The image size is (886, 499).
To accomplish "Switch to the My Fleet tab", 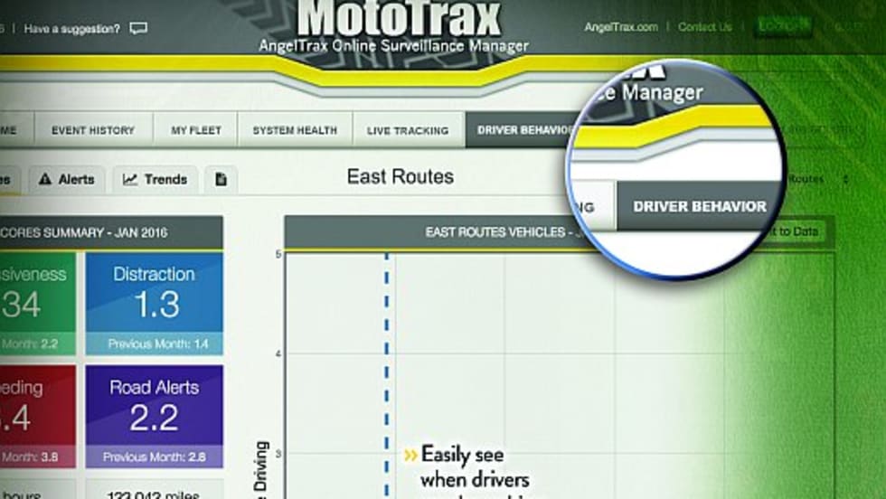I will (x=196, y=130).
